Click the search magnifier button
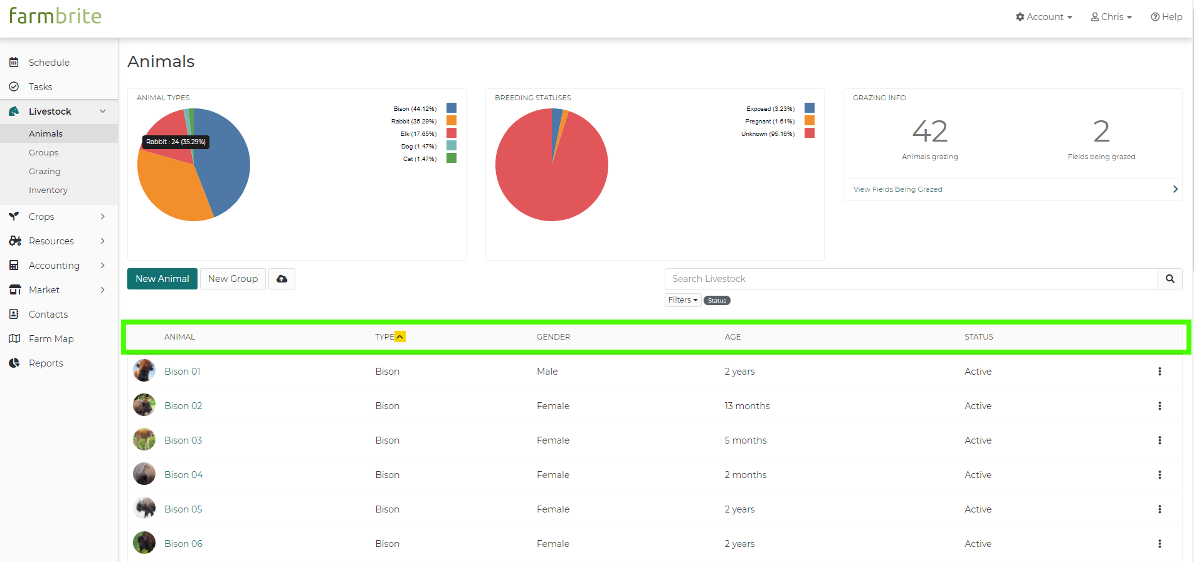The width and height of the screenshot is (1194, 562). tap(1170, 279)
